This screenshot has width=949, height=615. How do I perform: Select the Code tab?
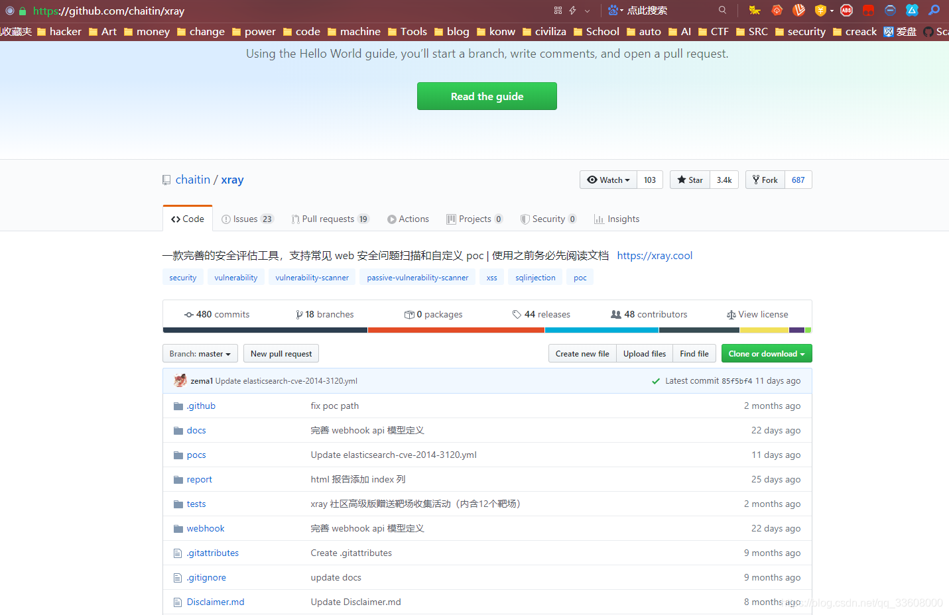(188, 219)
